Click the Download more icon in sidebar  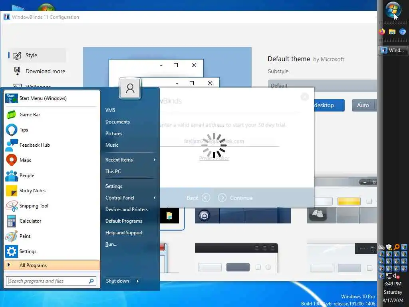tap(17, 71)
